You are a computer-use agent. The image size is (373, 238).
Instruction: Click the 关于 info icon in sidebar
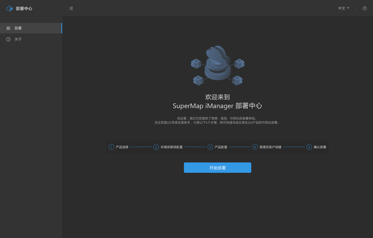point(8,39)
